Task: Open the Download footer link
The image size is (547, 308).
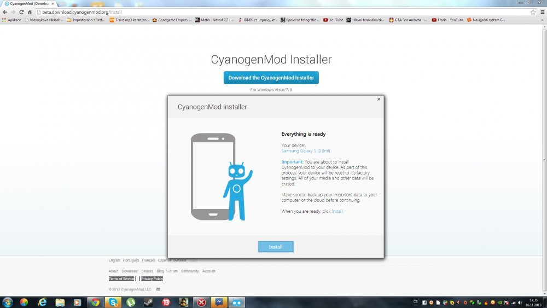Action: (130, 271)
